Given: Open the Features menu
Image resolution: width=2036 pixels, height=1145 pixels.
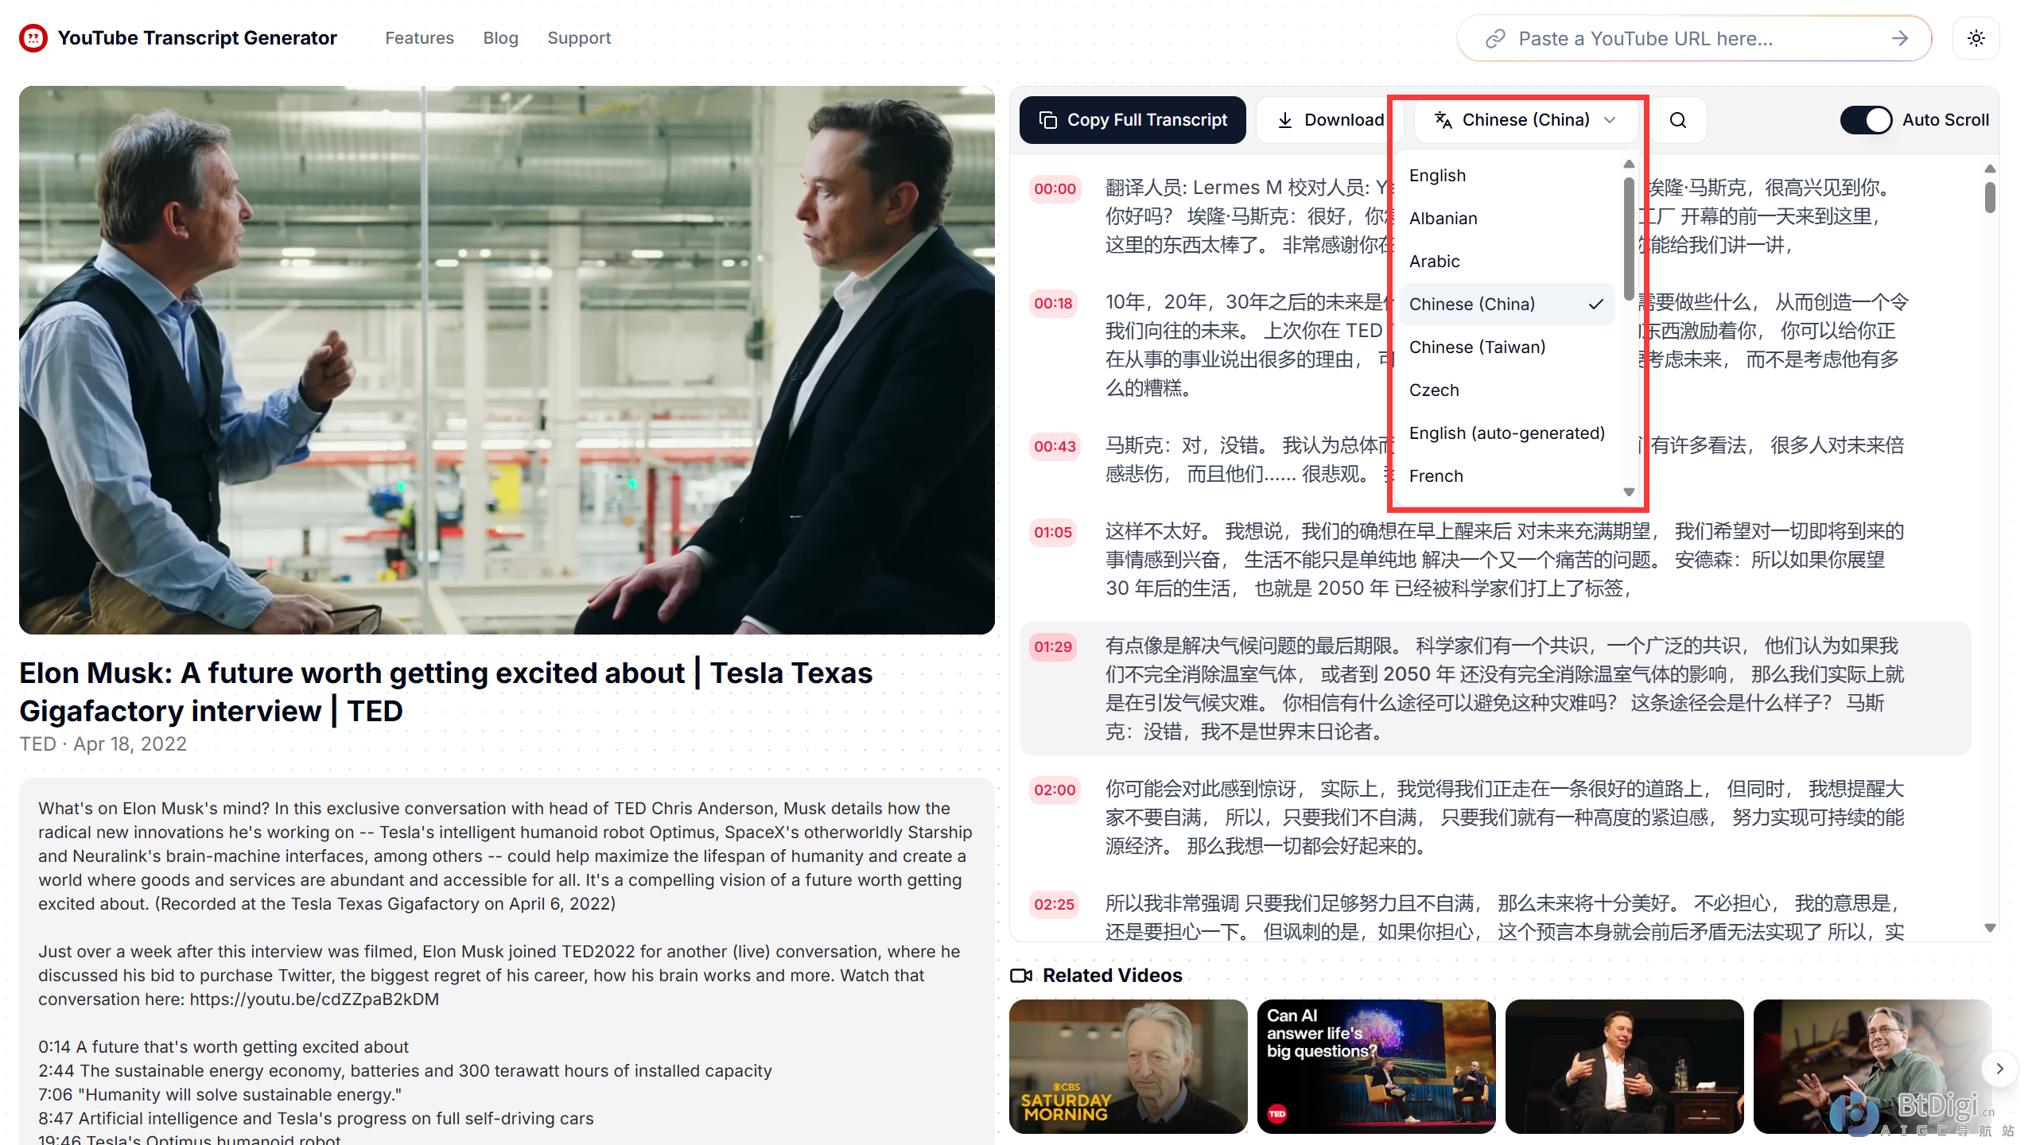Looking at the screenshot, I should click(419, 37).
